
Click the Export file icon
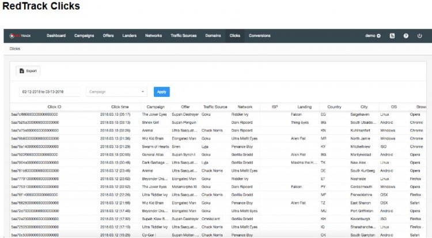[22, 71]
